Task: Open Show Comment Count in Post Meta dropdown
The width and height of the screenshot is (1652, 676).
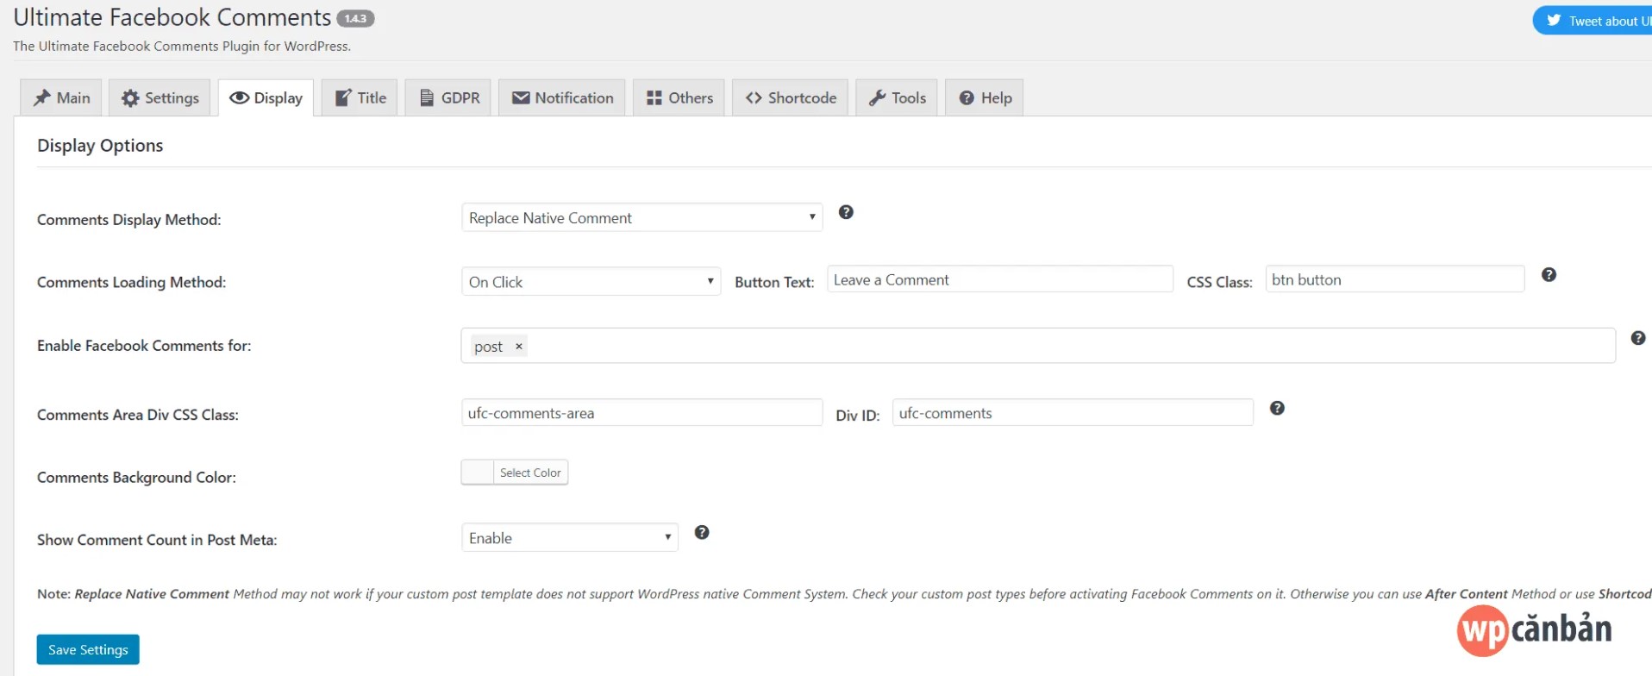Action: [569, 538]
